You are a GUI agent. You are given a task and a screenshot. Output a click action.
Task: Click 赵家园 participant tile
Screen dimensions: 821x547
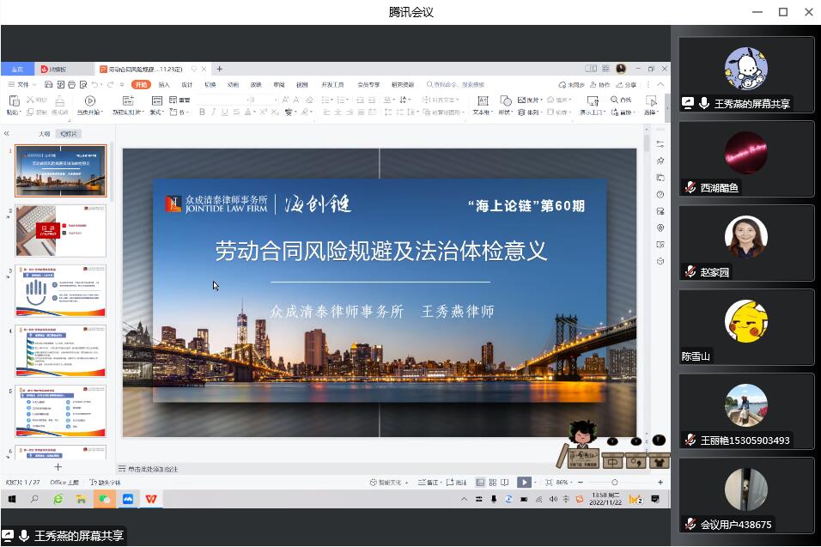pos(746,243)
